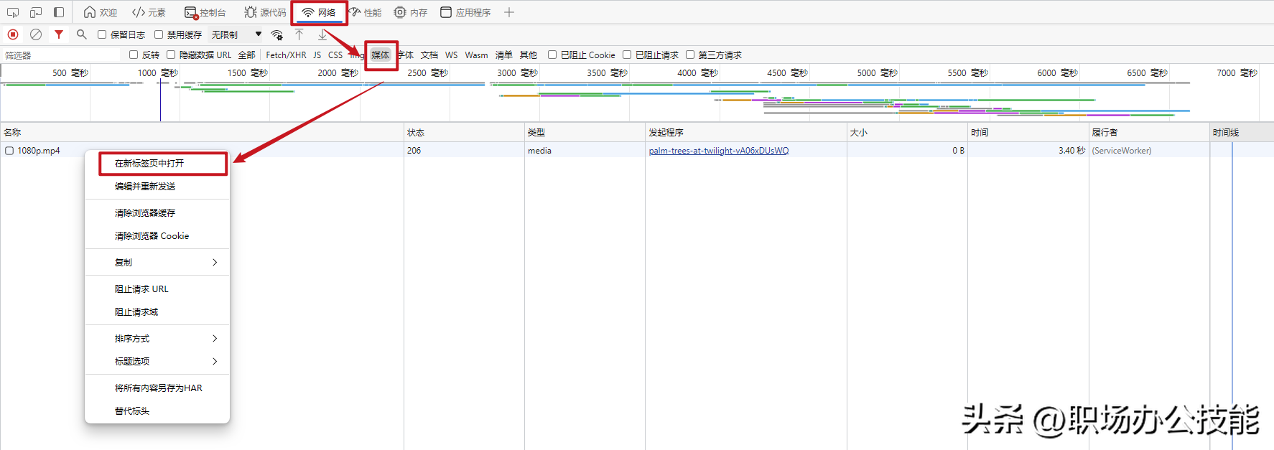Select the 媒体 filter

[x=381, y=55]
